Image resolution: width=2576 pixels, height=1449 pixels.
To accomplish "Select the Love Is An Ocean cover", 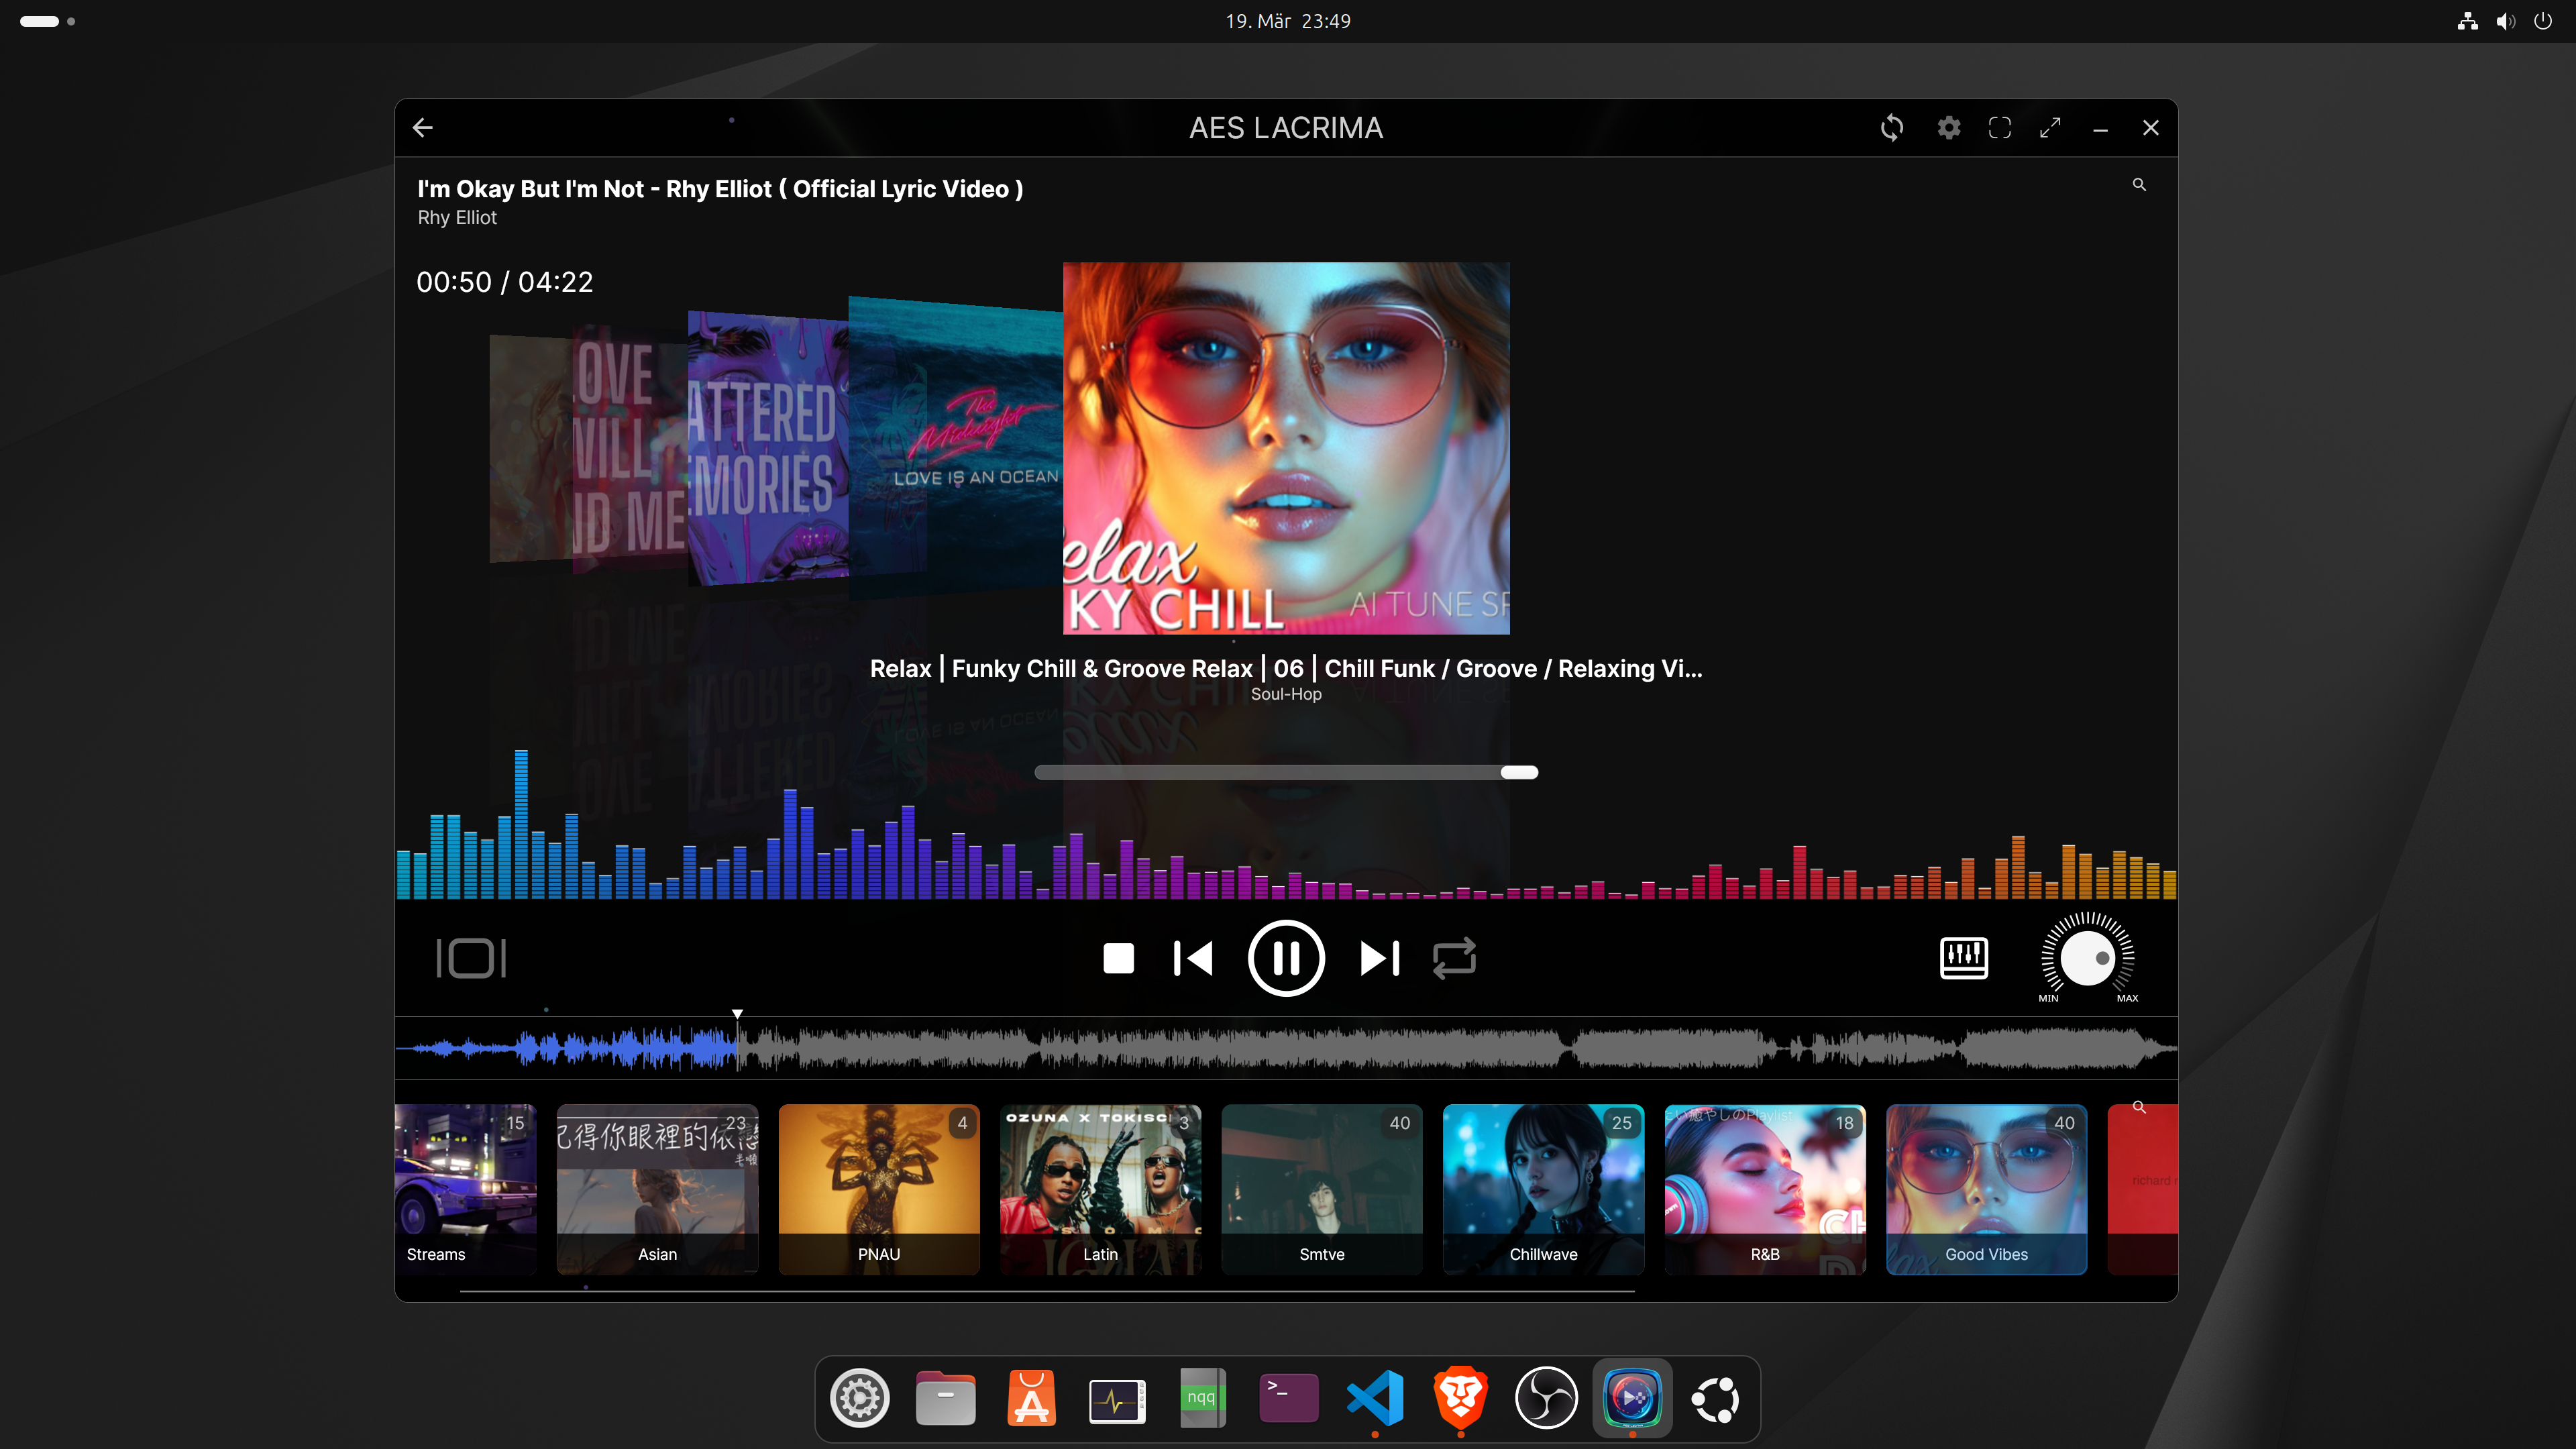I will (x=955, y=448).
